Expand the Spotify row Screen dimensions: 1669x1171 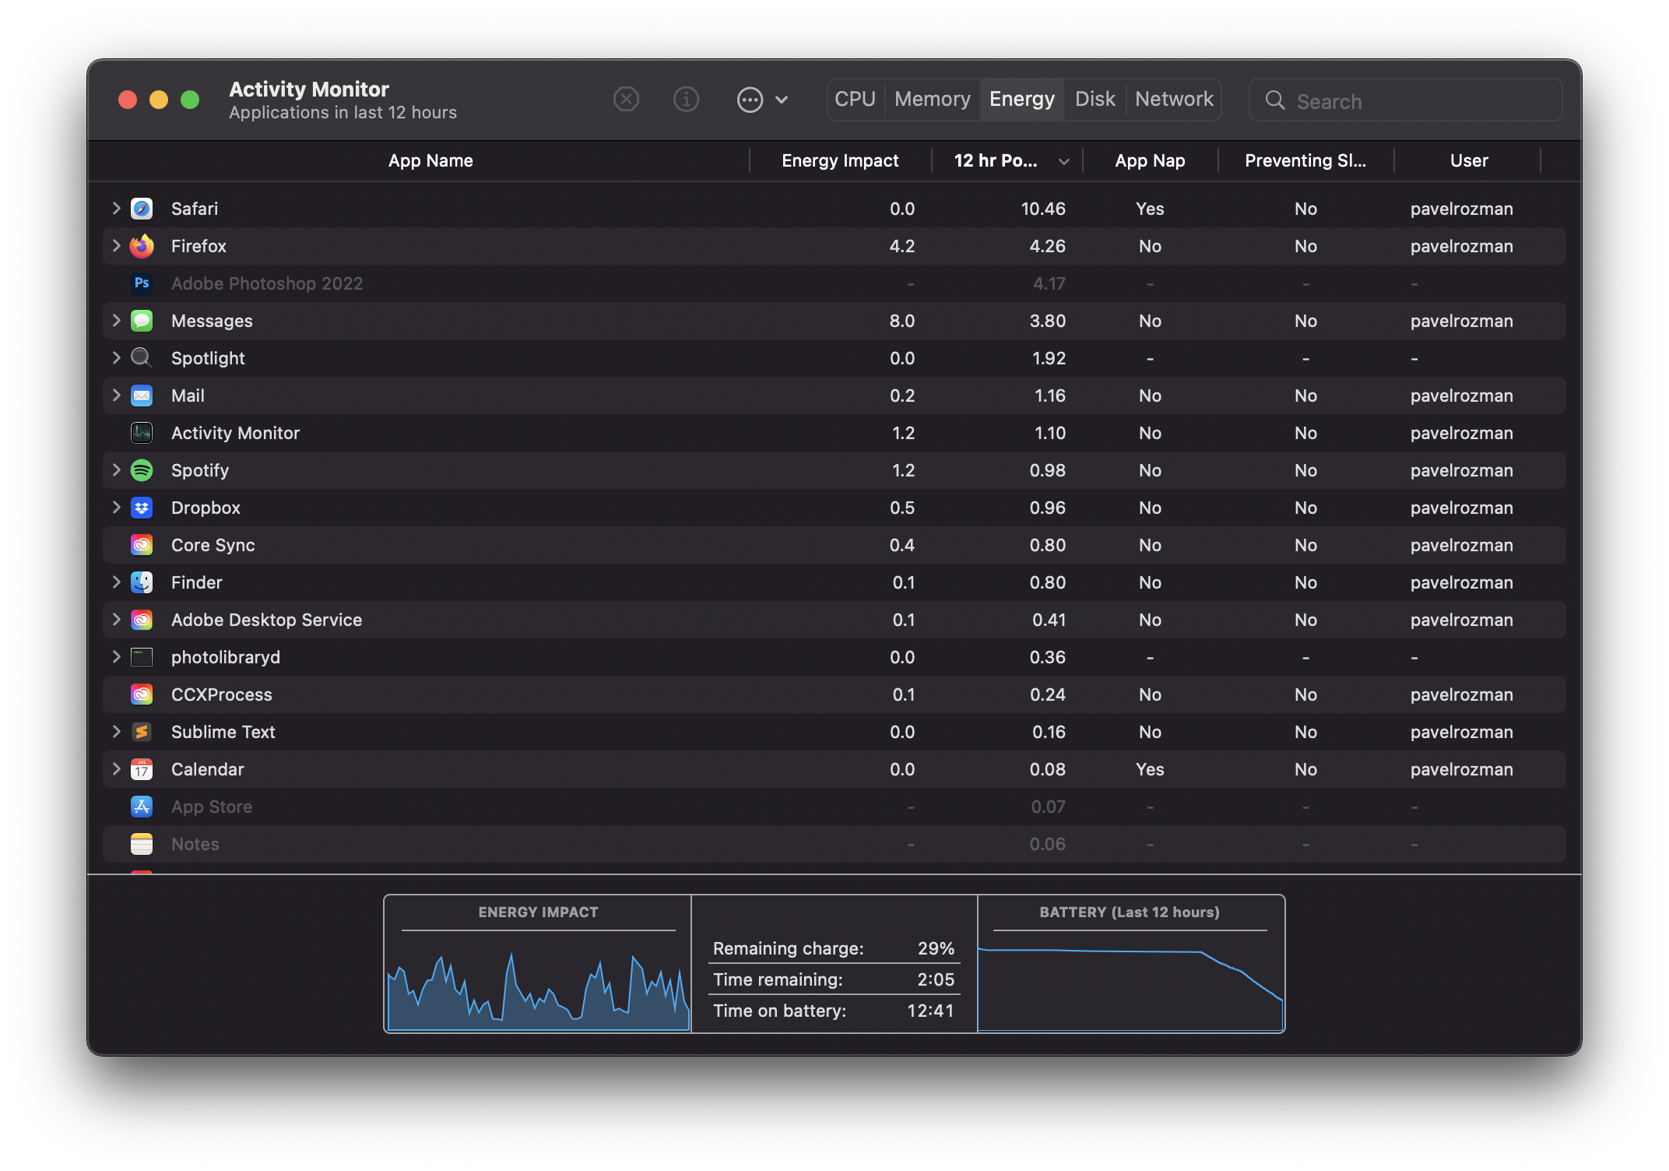click(x=116, y=469)
